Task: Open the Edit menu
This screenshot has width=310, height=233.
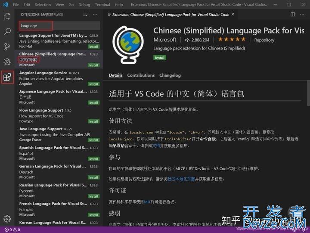Action: pyautogui.click(x=27, y=5)
